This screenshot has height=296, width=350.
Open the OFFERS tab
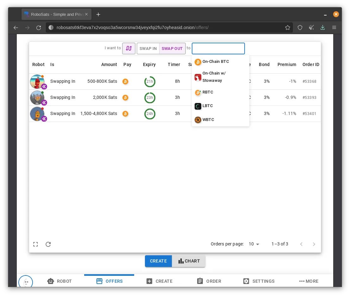pos(109,281)
